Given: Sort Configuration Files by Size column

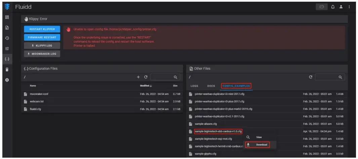Looking at the screenshot, I should click(x=175, y=86).
